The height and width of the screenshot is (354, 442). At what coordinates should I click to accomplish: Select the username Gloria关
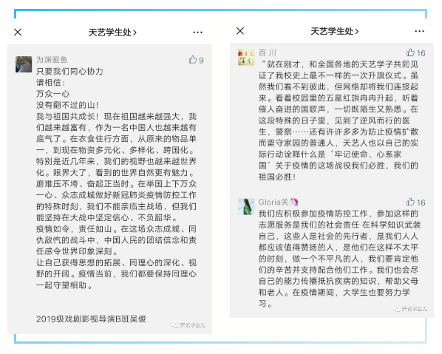tap(278, 202)
